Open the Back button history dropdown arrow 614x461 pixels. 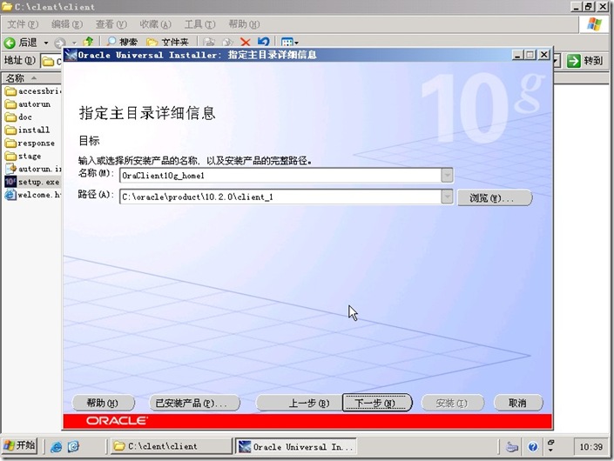(46, 43)
